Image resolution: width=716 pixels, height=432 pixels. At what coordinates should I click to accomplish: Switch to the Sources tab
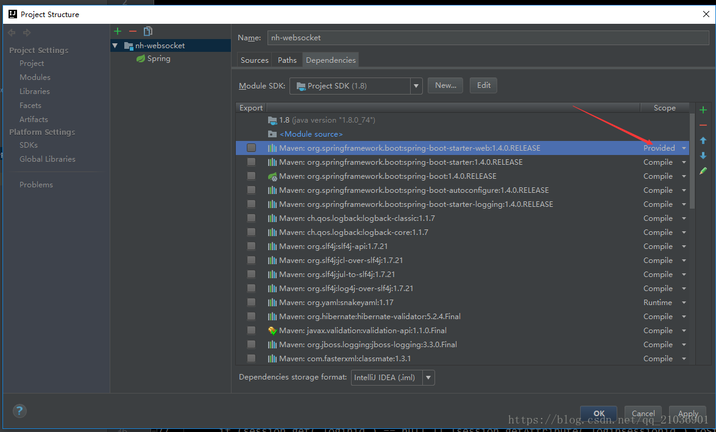254,60
